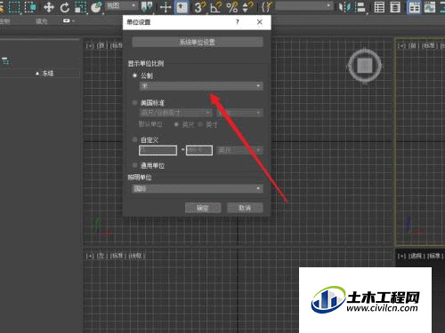The width and height of the screenshot is (445, 333).
Task: Select the 美国标准 (US Standard) radio button
Action: click(134, 102)
